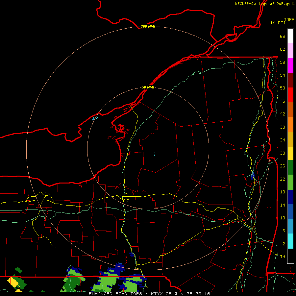
Task: Click the 'KTYX' radar site identifier
Action: click(x=157, y=294)
